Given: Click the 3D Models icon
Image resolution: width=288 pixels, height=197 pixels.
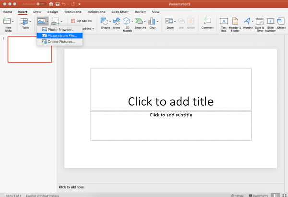Looking at the screenshot, I should pos(126,21).
